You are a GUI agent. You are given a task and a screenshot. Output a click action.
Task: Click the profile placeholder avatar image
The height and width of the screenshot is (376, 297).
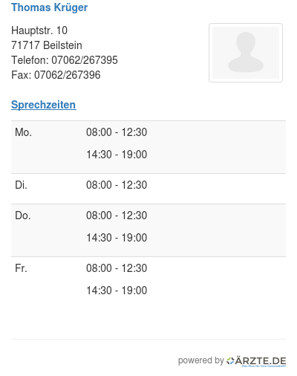tap(246, 53)
